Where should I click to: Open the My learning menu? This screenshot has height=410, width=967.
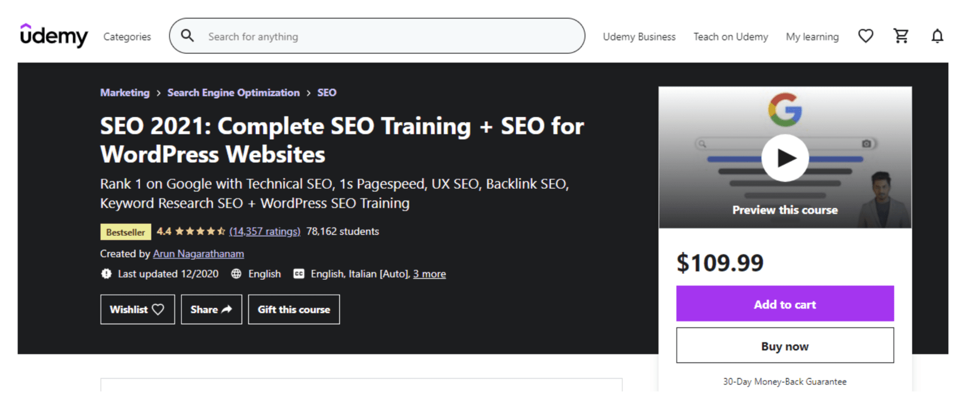coord(812,36)
